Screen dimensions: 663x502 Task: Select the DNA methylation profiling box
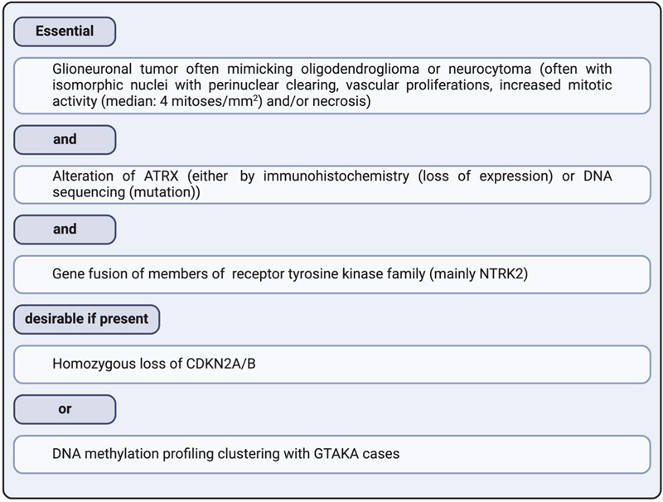pyautogui.click(x=331, y=453)
